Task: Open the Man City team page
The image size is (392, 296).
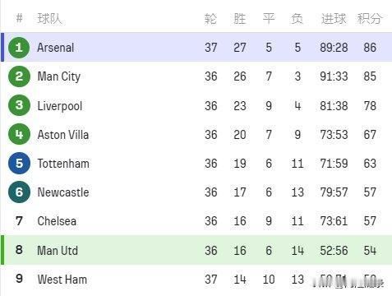Action: (59, 76)
